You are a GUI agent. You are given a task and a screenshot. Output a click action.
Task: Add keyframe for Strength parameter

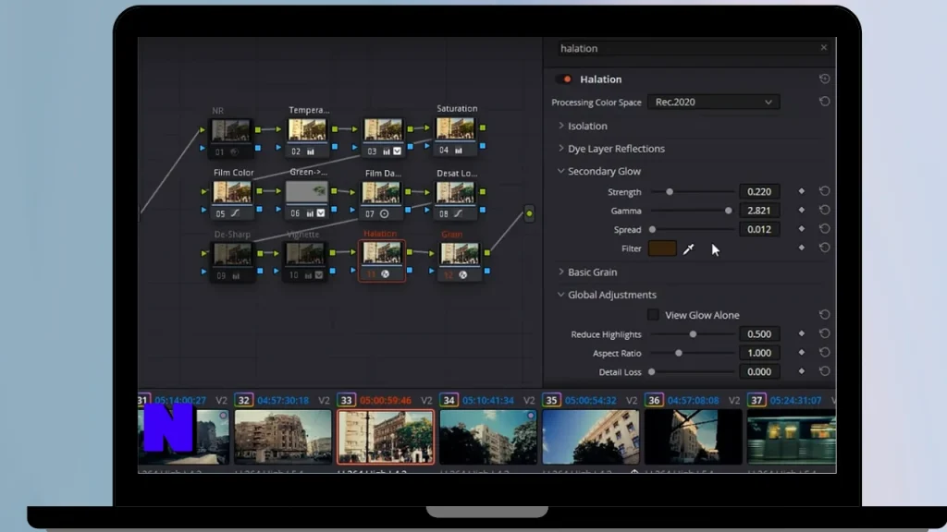(x=802, y=191)
